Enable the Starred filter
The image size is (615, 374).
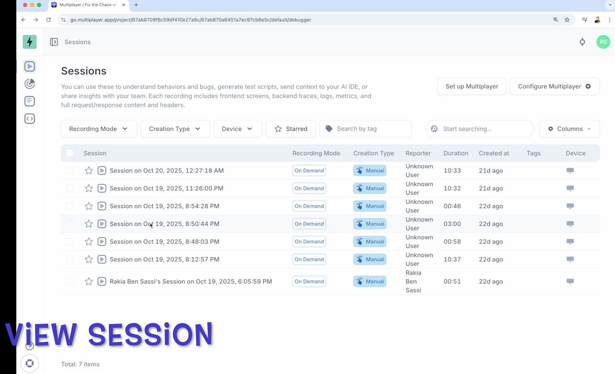(x=290, y=129)
